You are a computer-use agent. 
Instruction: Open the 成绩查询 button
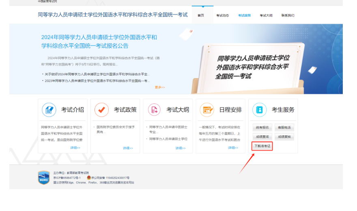(x=262, y=137)
